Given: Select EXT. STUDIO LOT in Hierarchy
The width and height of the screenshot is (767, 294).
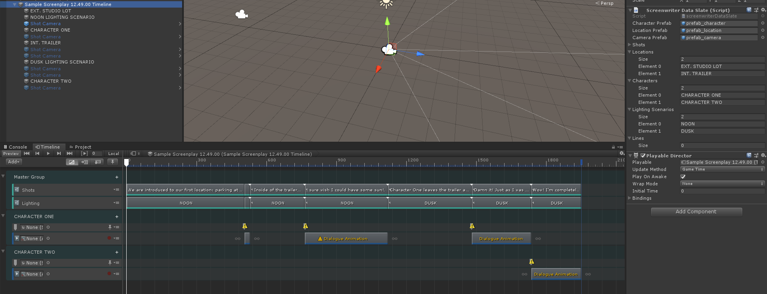Looking at the screenshot, I should [51, 11].
